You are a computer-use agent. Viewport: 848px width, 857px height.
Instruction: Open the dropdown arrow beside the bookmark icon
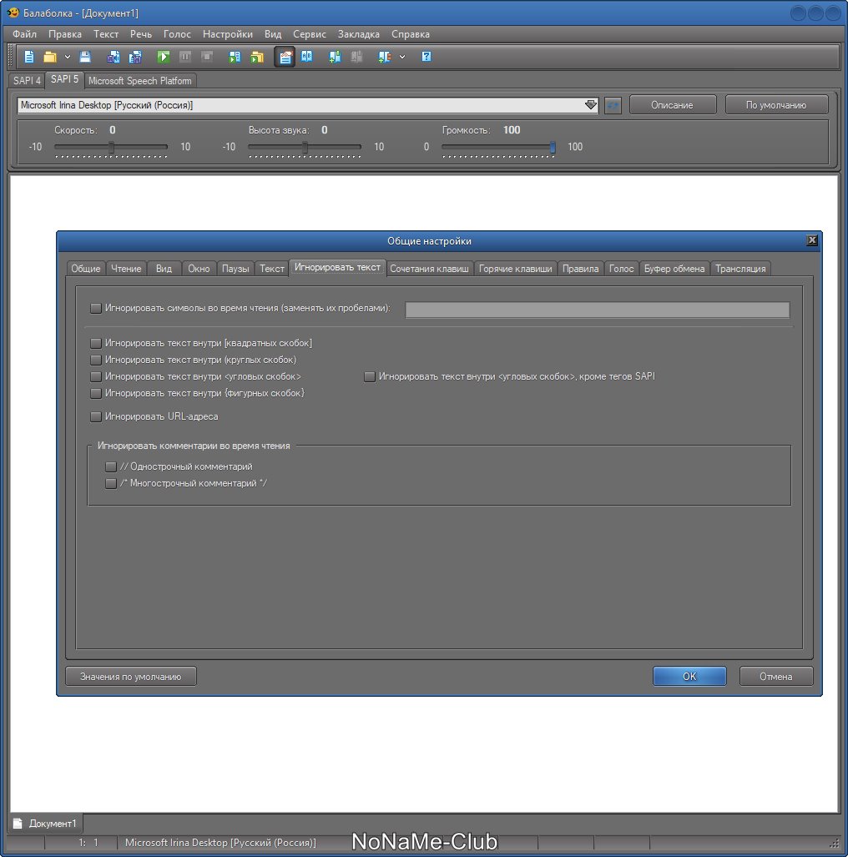402,57
